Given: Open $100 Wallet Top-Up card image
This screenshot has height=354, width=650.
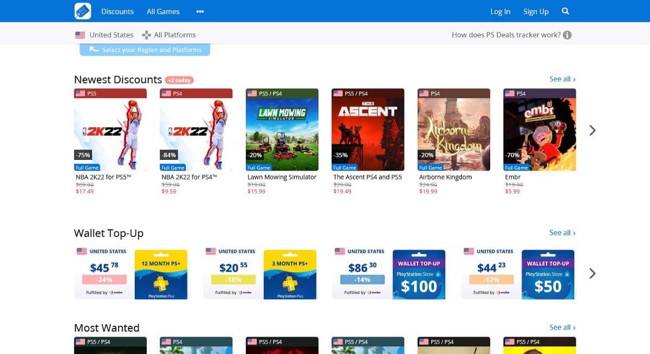Looking at the screenshot, I should [x=419, y=274].
